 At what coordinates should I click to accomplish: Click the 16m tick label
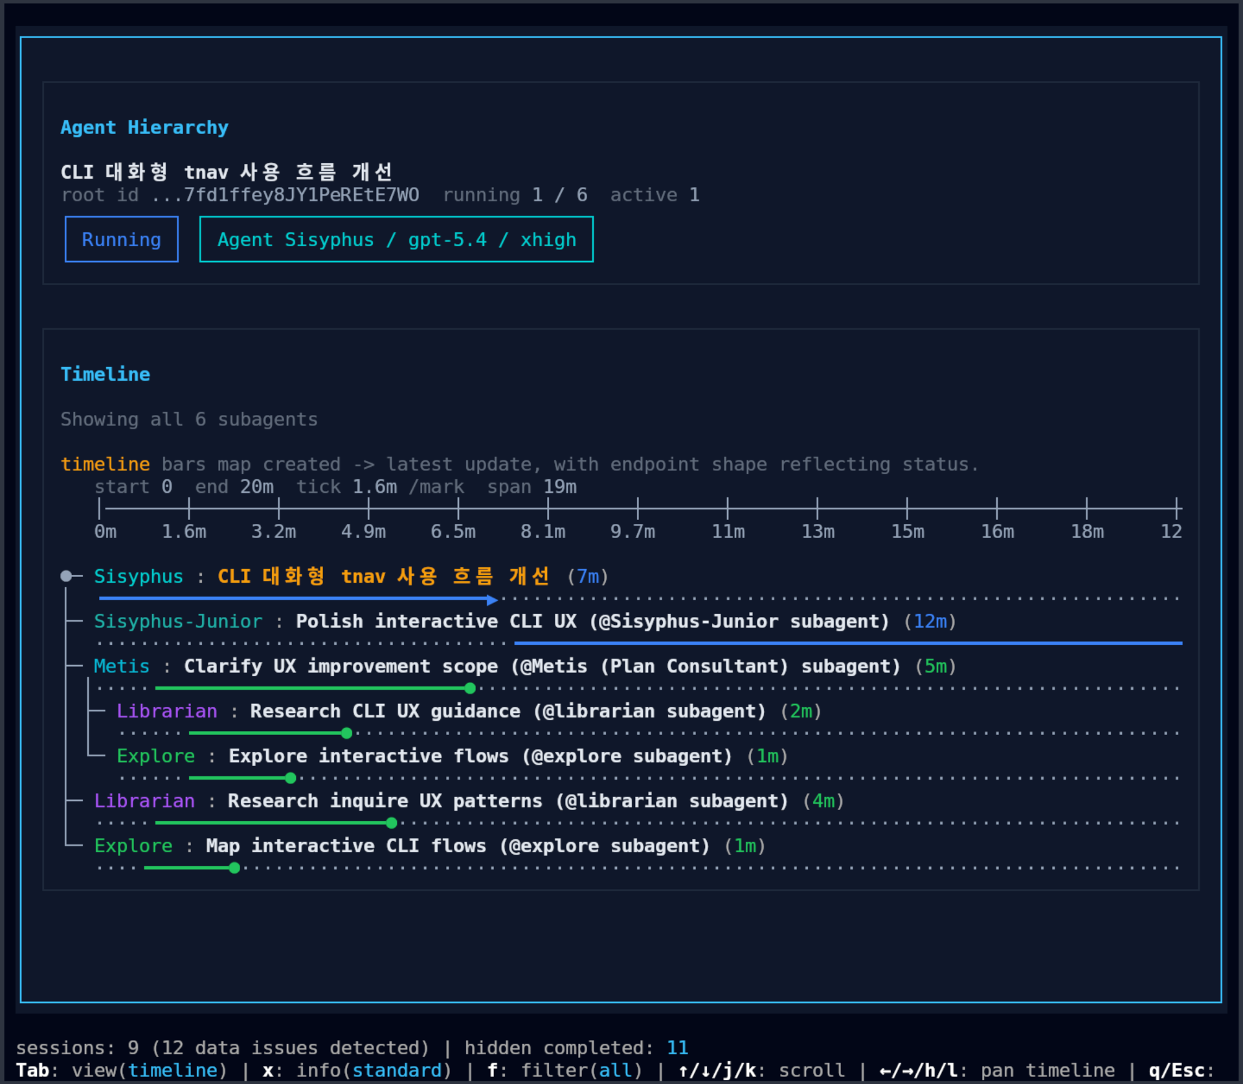[x=998, y=532]
